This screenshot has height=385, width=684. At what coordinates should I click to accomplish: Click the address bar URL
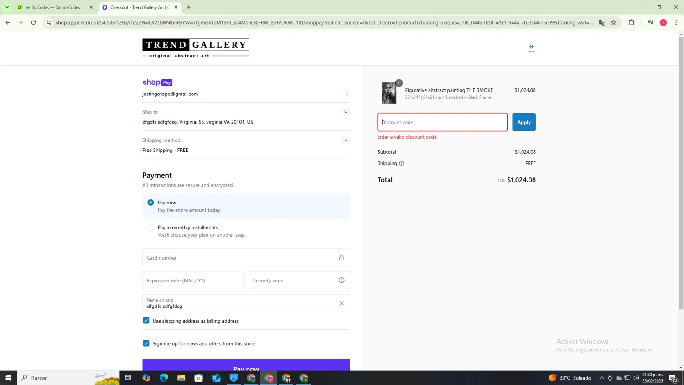(x=324, y=22)
